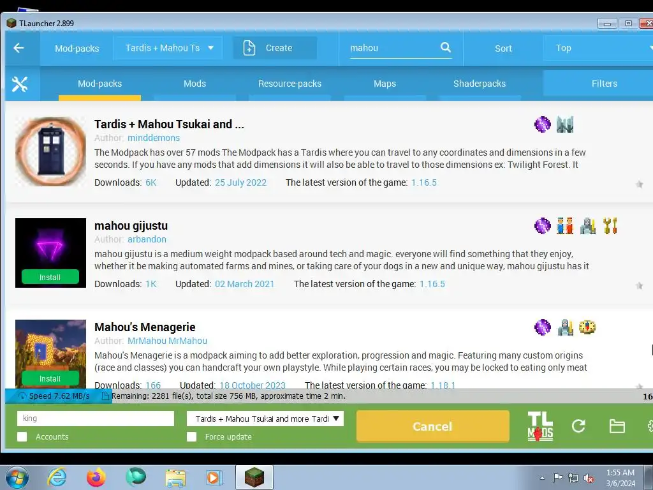This screenshot has width=653, height=490.
Task: Click the Sort label
Action: (x=504, y=48)
